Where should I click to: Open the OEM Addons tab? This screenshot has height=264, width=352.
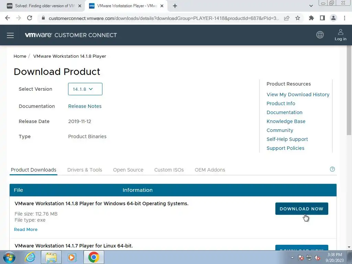click(x=210, y=170)
